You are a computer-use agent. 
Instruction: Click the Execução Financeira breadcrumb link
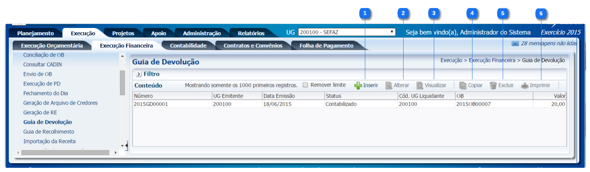pos(492,60)
